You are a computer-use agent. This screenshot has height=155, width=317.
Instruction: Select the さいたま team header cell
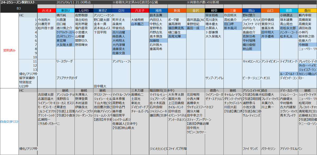coord(46,11)
